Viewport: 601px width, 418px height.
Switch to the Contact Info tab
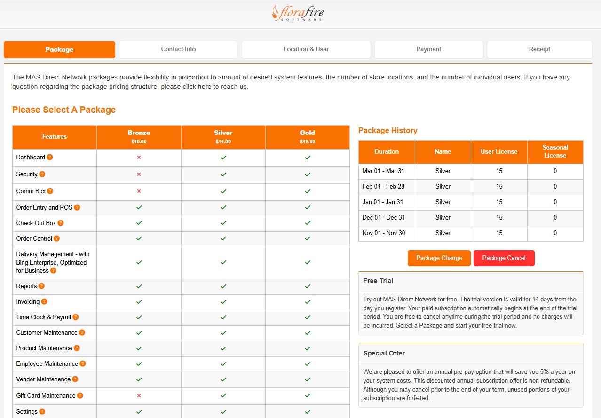[178, 50]
